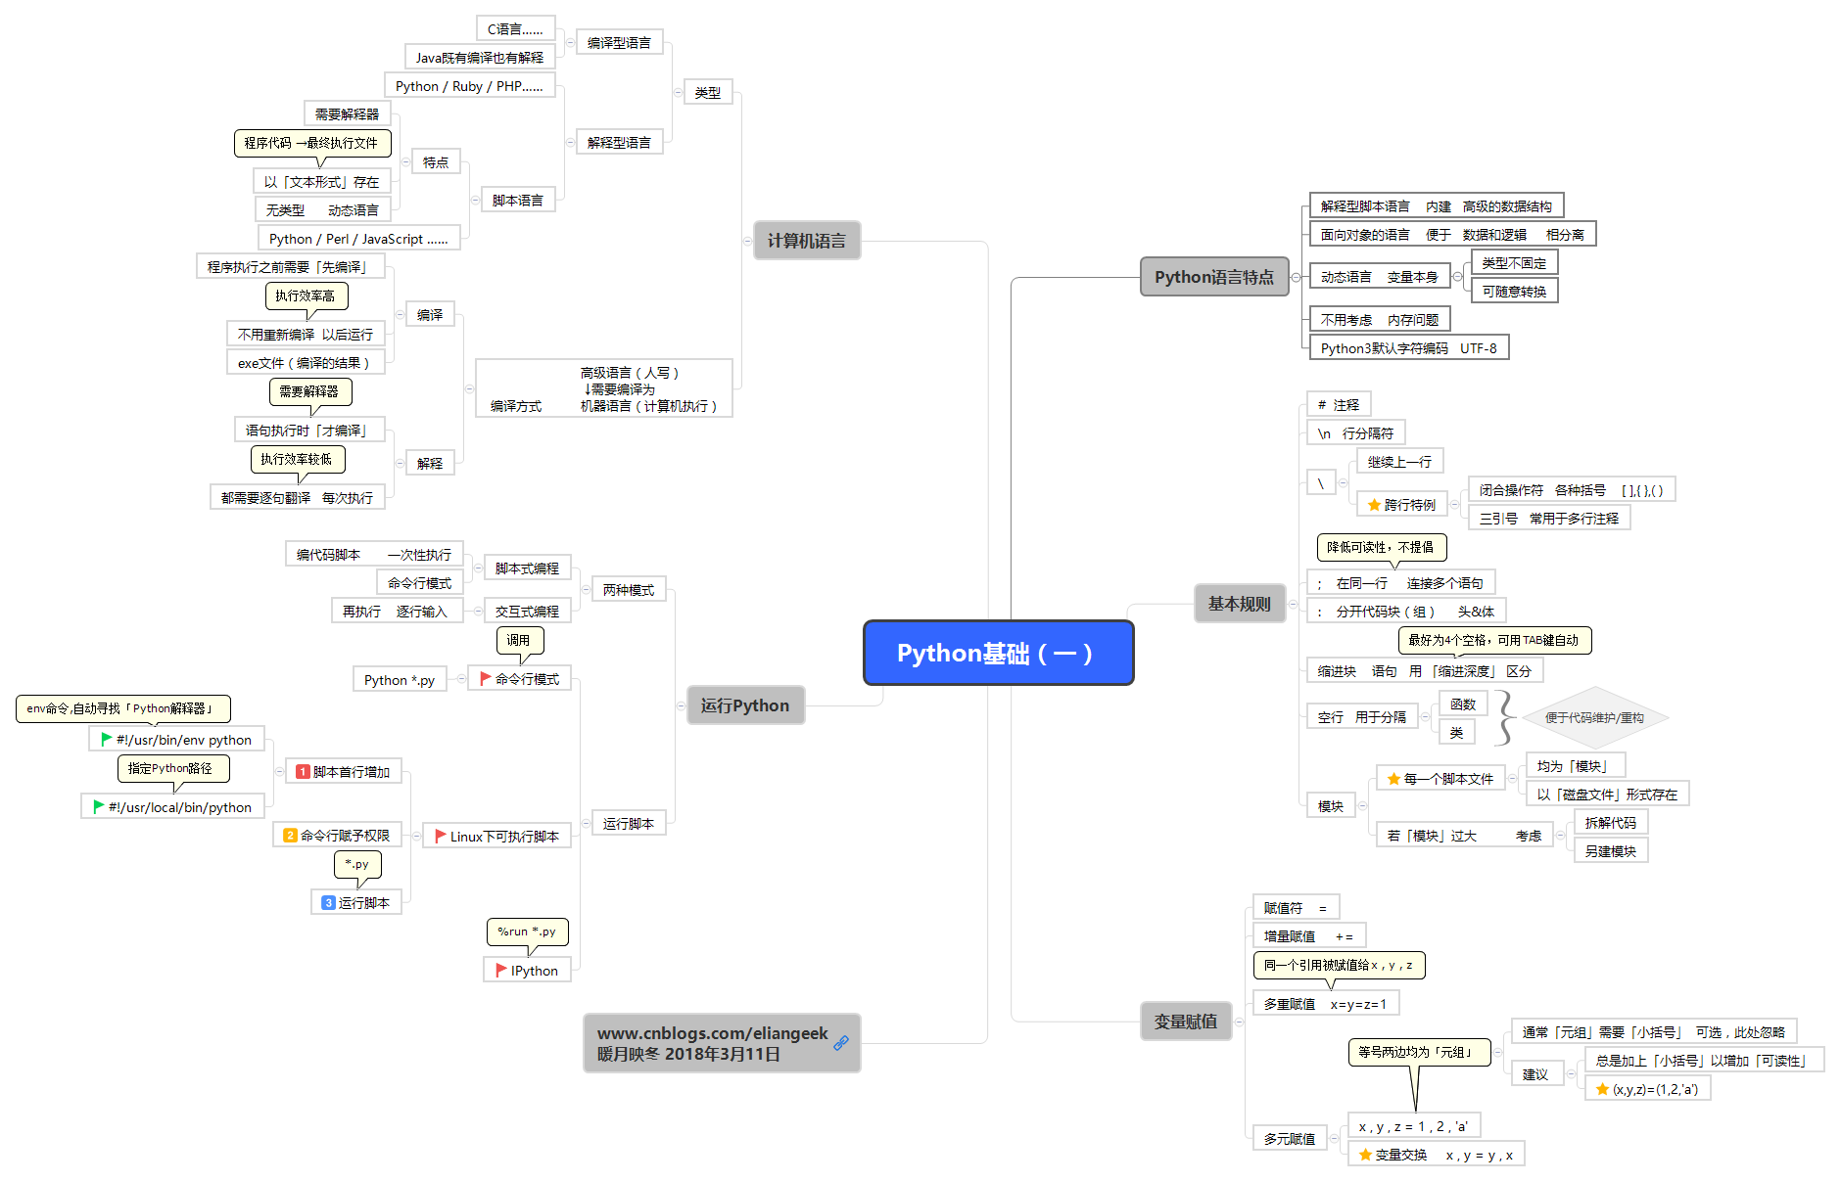Click the 便于代码维护/重构 diamond label
Screen dimensions: 1841x1182
(1594, 717)
